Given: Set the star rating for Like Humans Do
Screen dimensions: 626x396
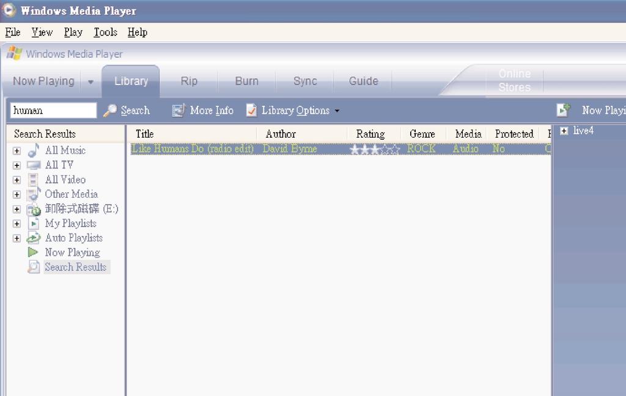Looking at the screenshot, I should tap(375, 149).
